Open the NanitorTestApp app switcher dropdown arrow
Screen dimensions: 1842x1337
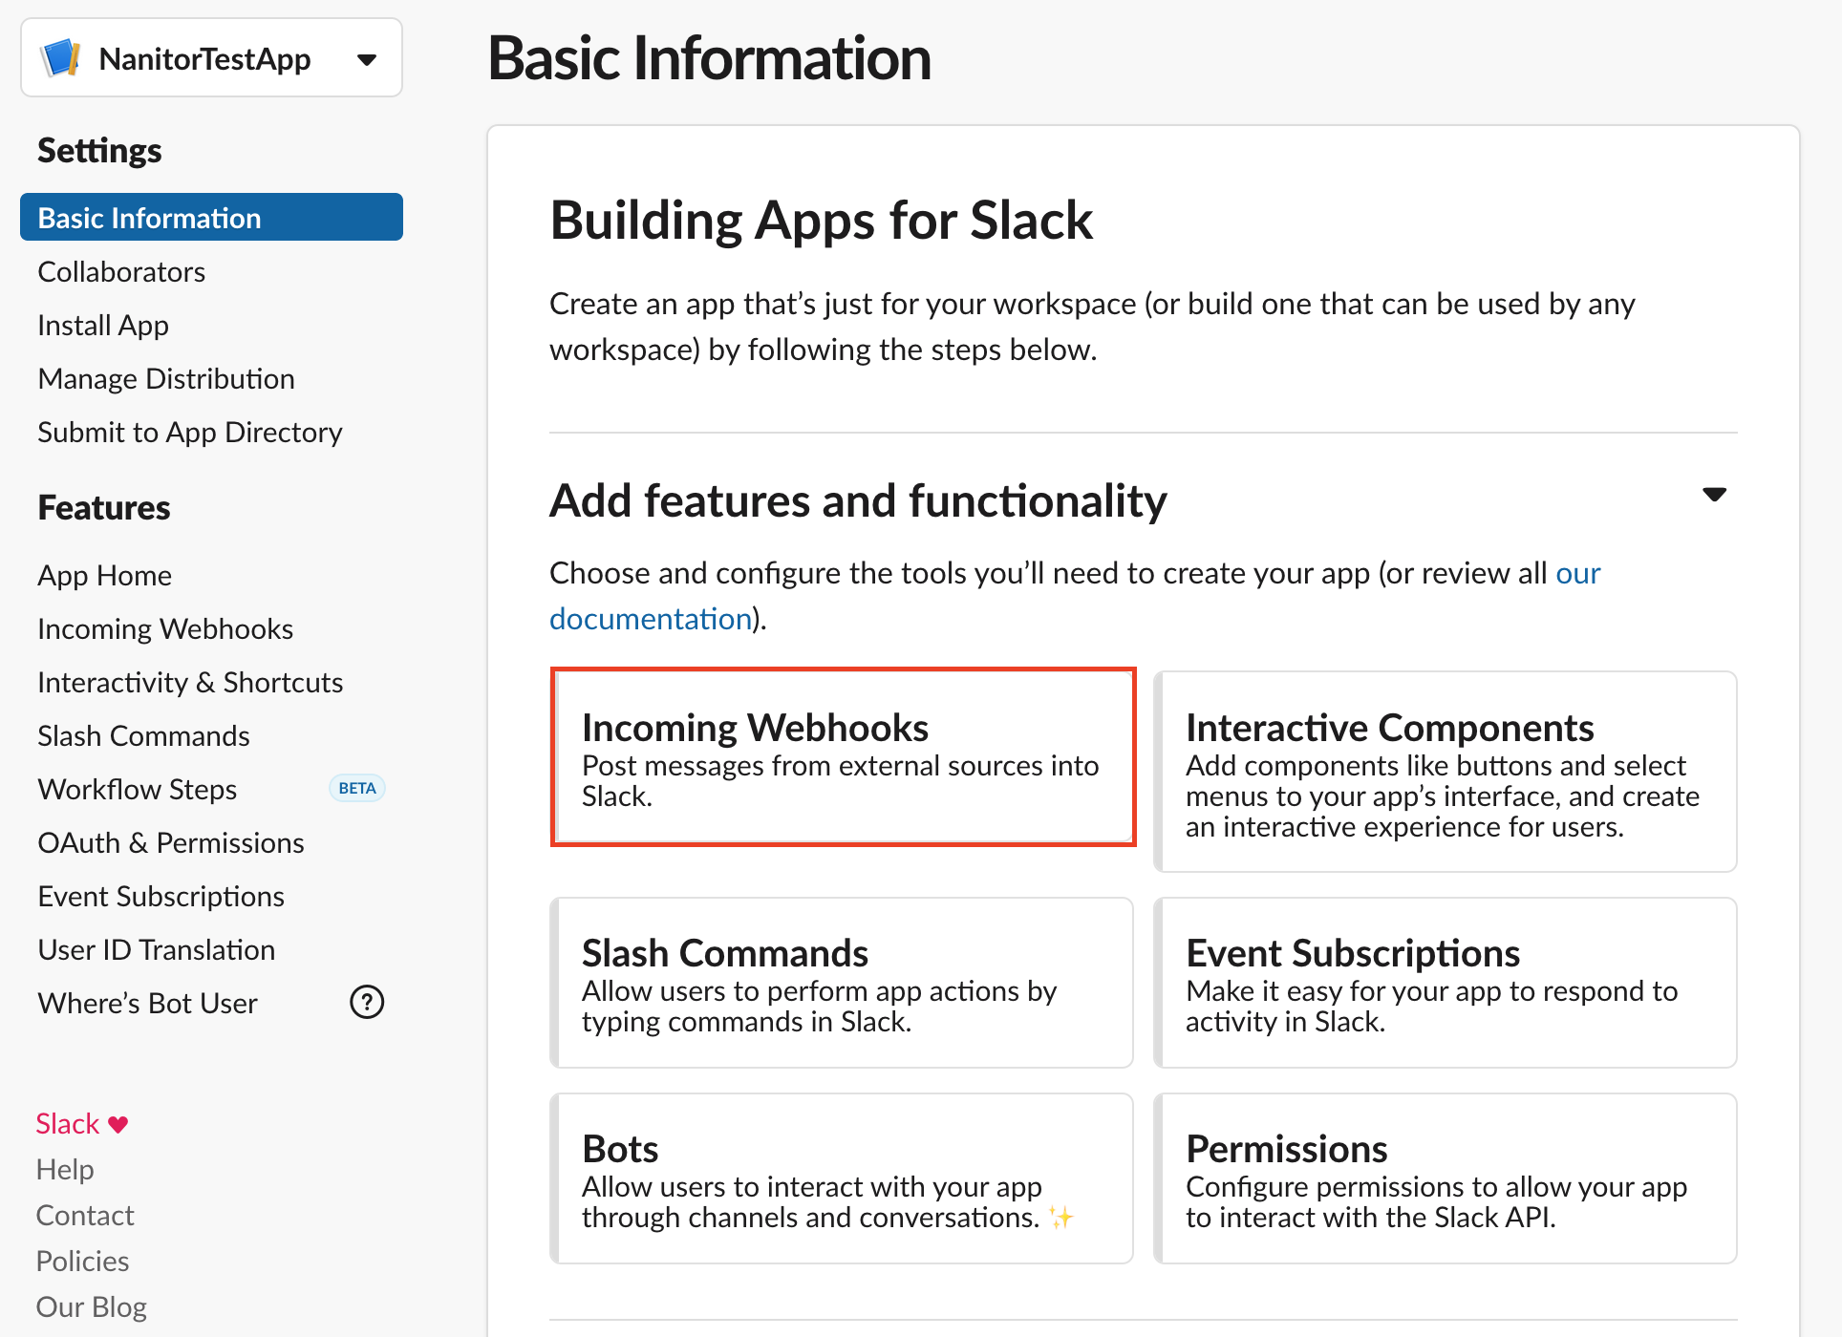pyautogui.click(x=367, y=60)
